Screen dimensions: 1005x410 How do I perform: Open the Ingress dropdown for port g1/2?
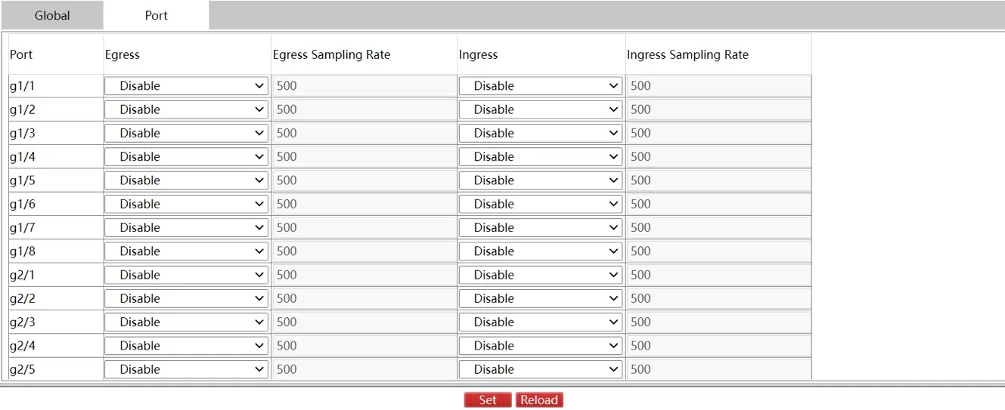point(540,109)
